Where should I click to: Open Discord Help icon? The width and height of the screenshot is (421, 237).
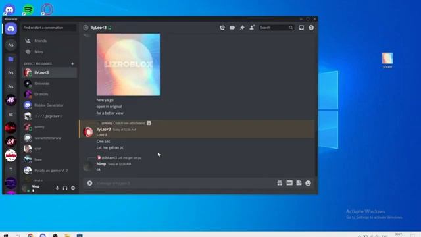[311, 28]
